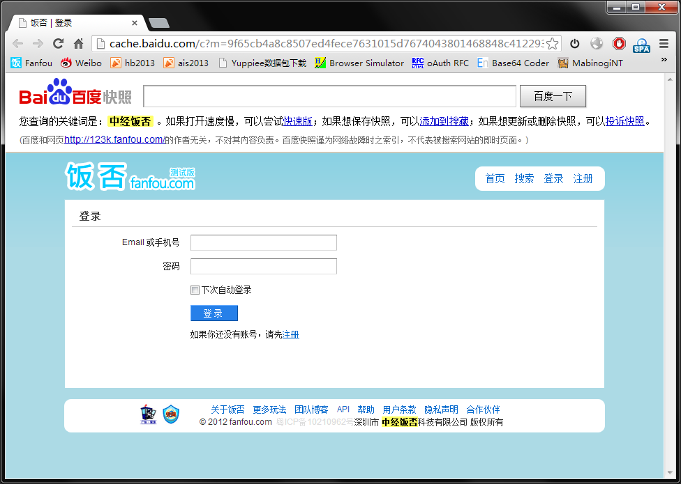Open the Fanfou bookmark

pos(31,63)
